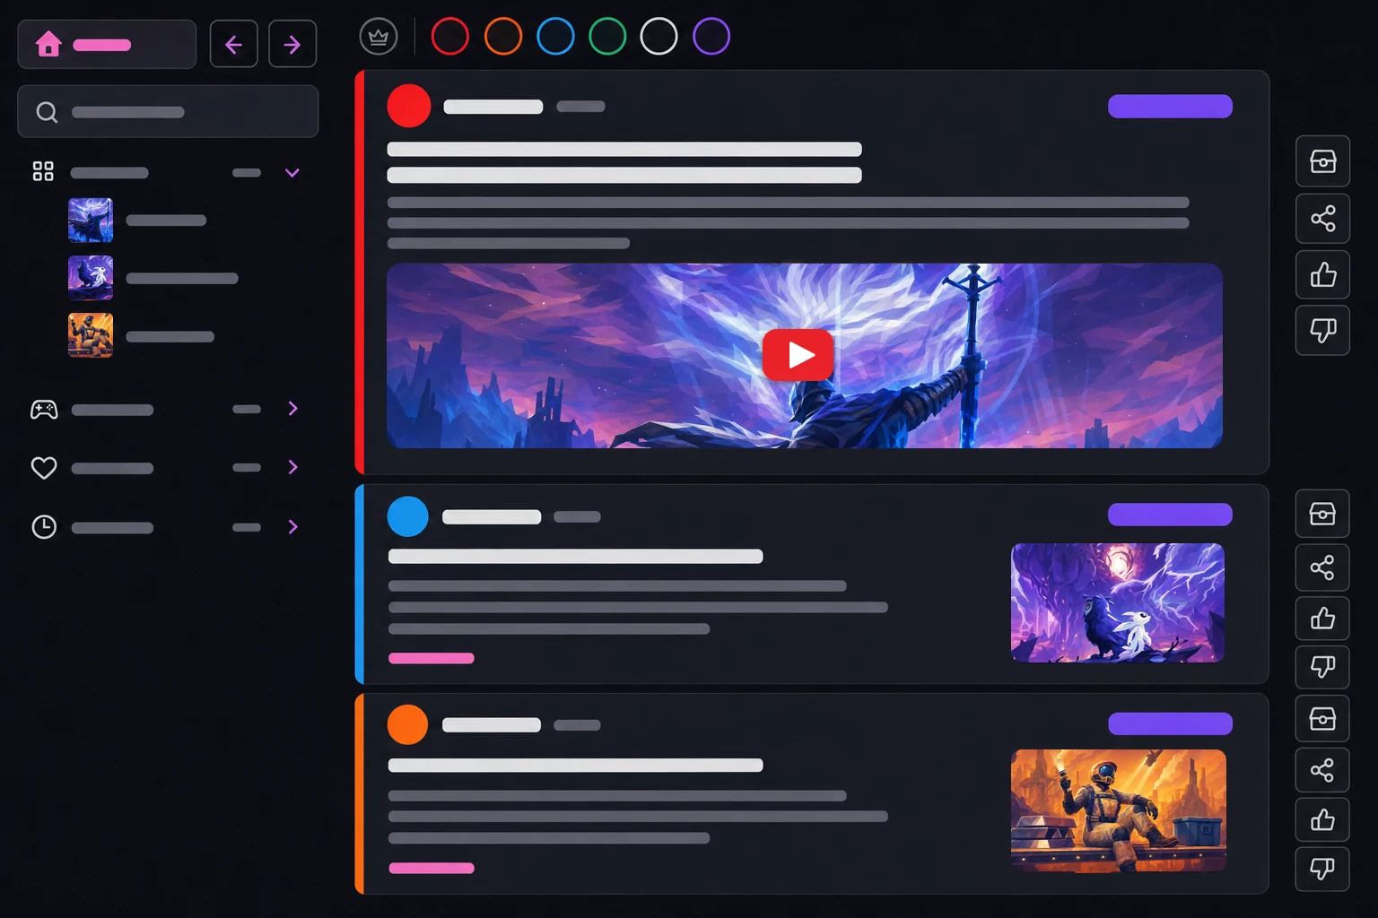Select the purple circle in the top bar
The width and height of the screenshot is (1378, 918).
coord(711,37)
